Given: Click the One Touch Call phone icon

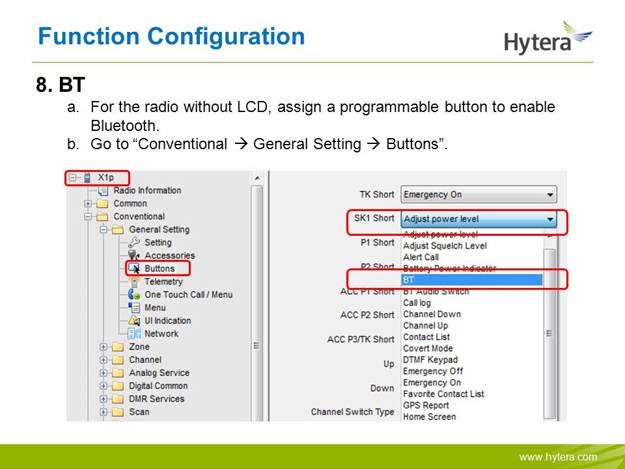Looking at the screenshot, I should click(x=134, y=294).
